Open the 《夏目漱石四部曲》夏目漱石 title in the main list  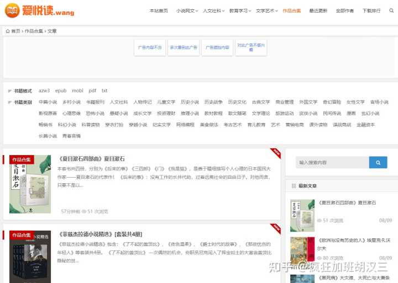point(91,159)
